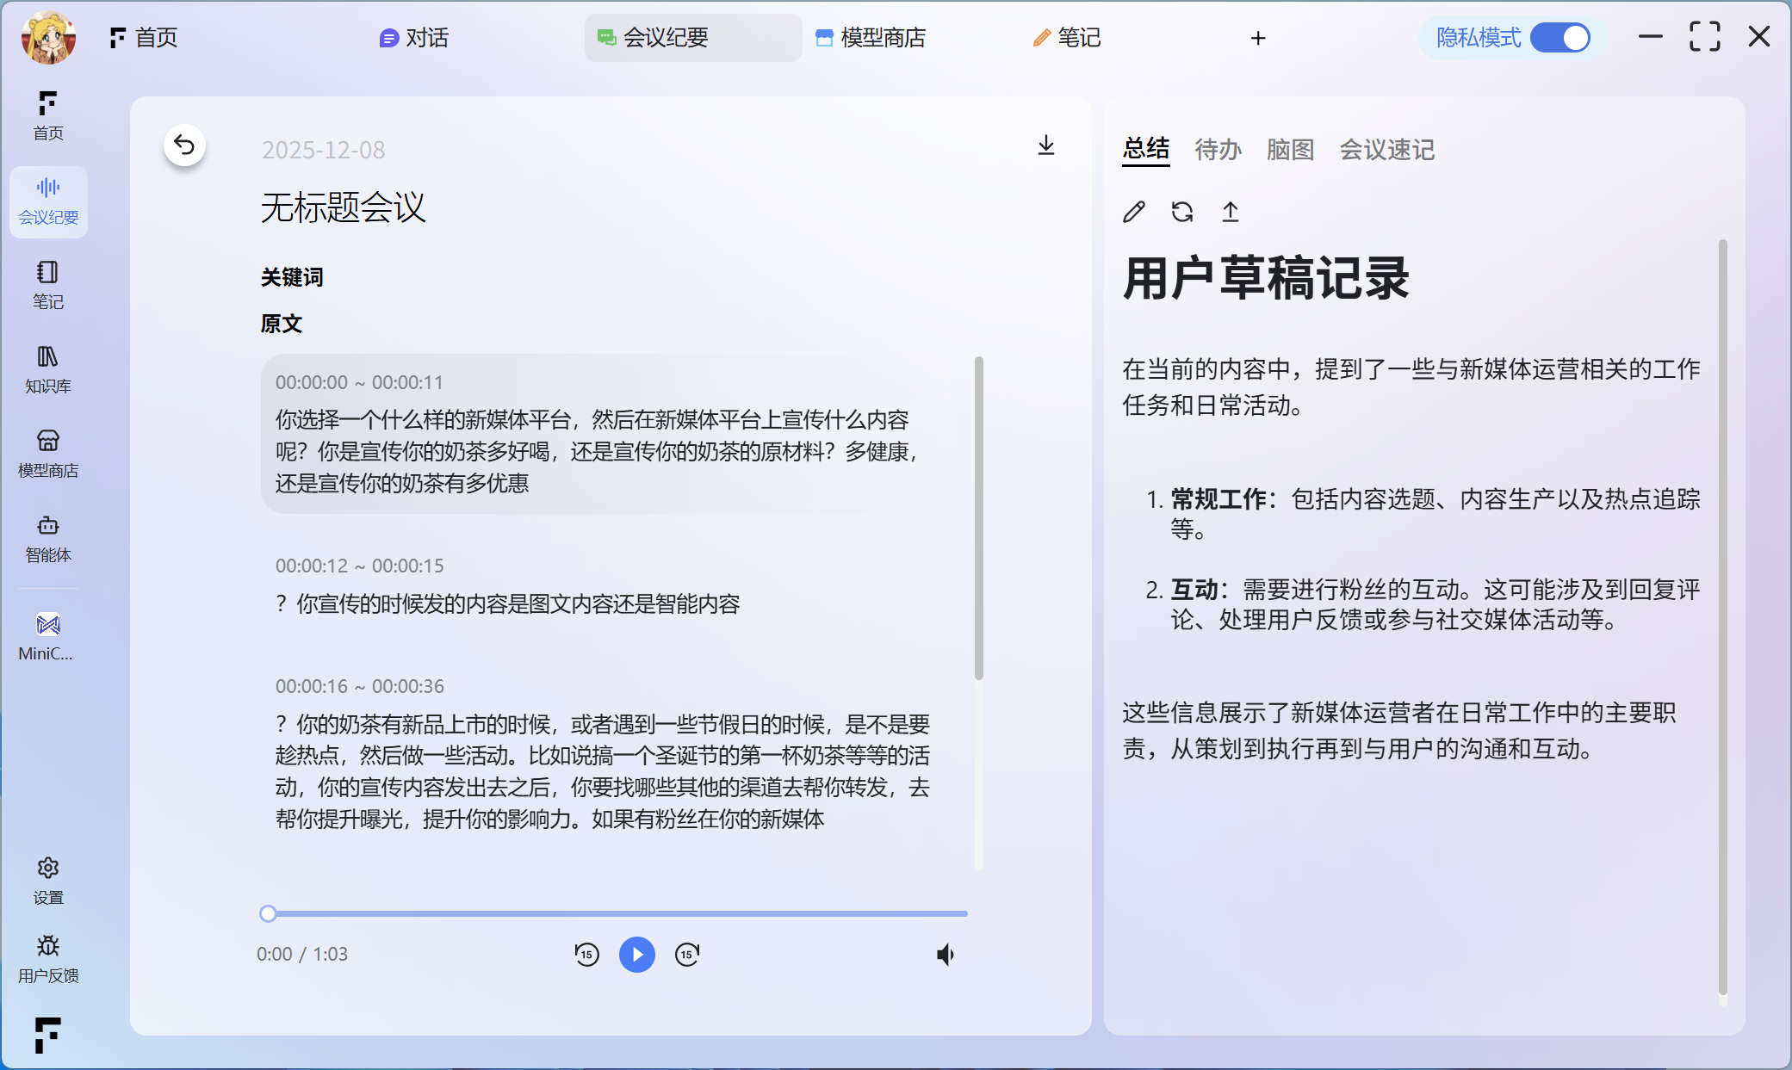Add a new tab with plus button
The image size is (1792, 1070).
[x=1258, y=38]
